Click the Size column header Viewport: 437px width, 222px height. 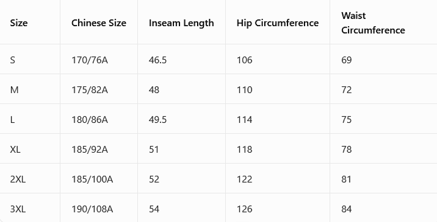[x=19, y=23]
